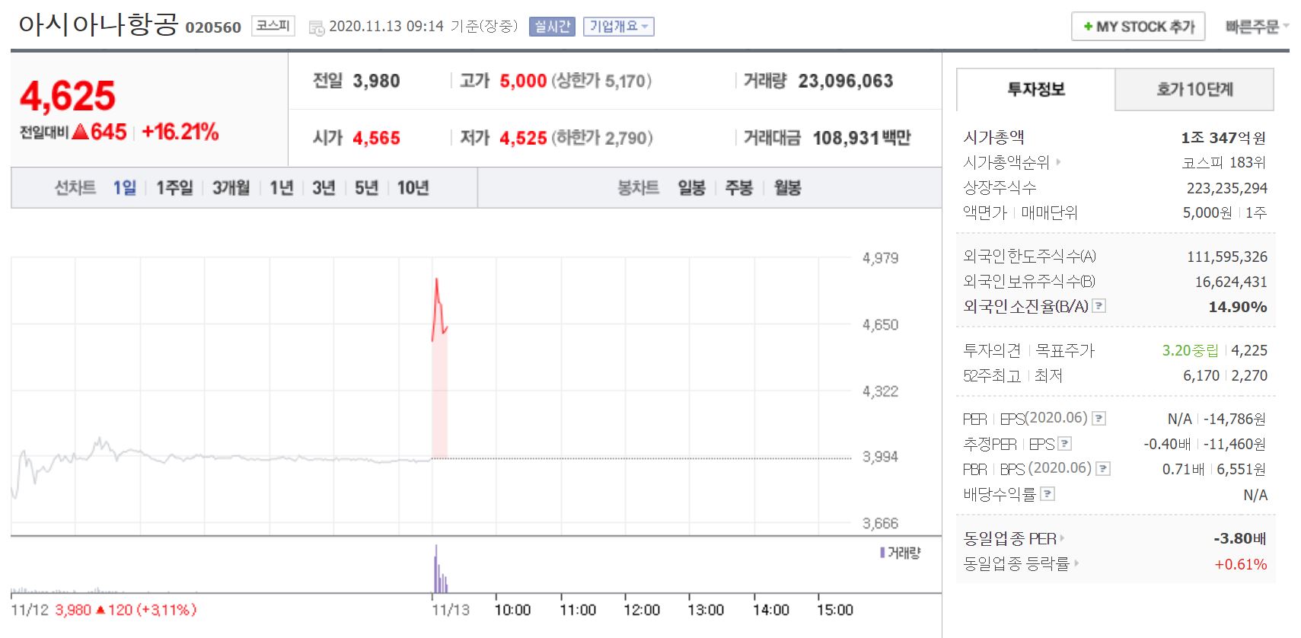This screenshot has width=1301, height=638.
Task: Click the 선차트 label
Action: (x=75, y=187)
